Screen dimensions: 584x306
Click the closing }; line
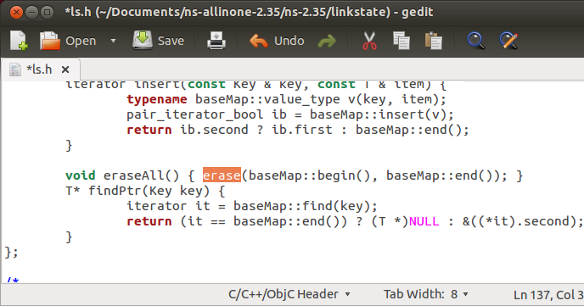(11, 252)
